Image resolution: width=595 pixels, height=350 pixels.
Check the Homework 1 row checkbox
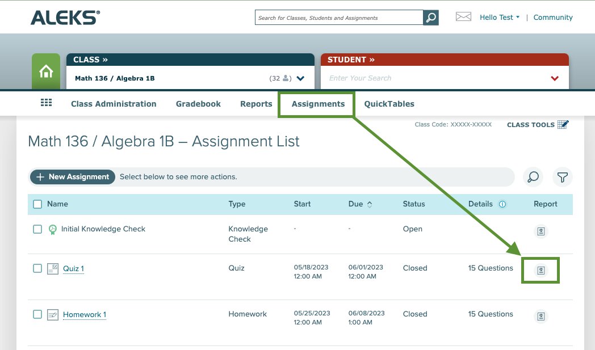point(37,314)
